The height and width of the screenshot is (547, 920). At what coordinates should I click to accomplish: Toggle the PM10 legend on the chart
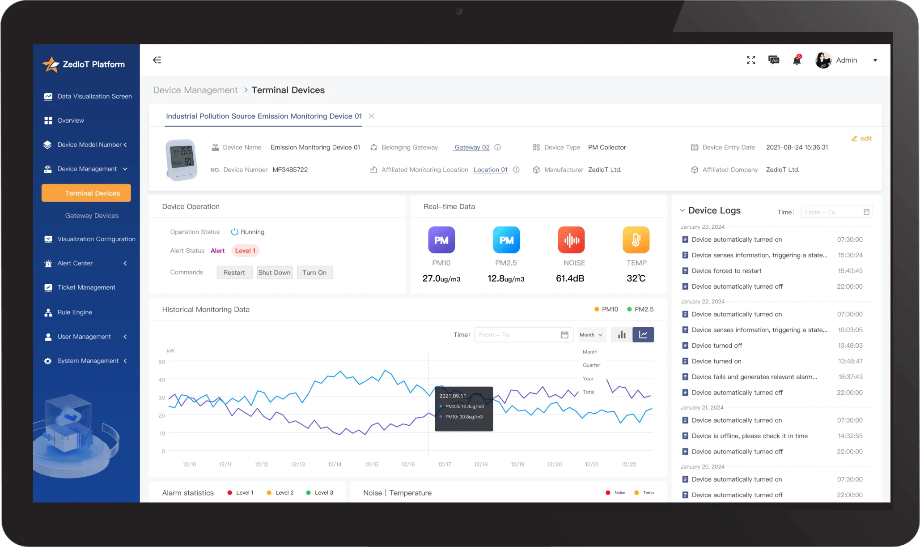pyautogui.click(x=606, y=309)
